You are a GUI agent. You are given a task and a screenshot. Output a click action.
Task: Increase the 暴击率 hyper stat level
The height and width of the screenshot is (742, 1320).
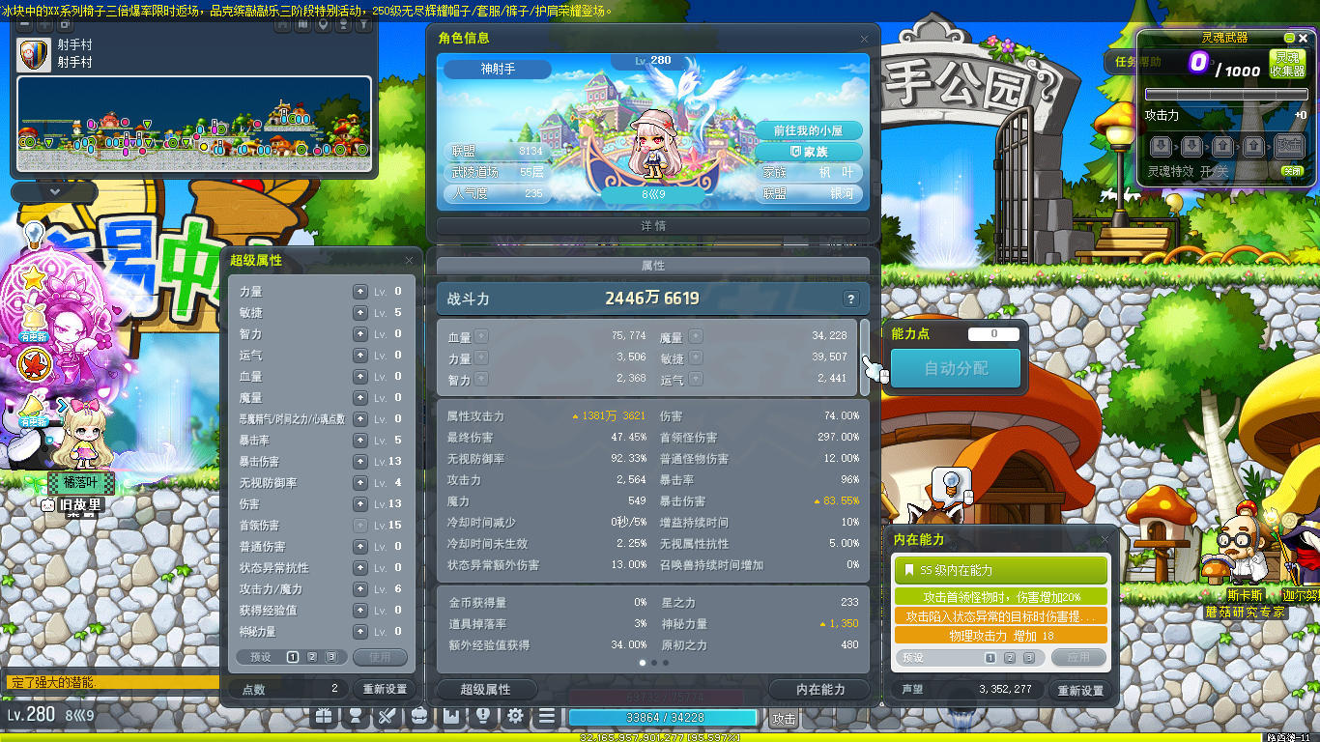coord(360,441)
